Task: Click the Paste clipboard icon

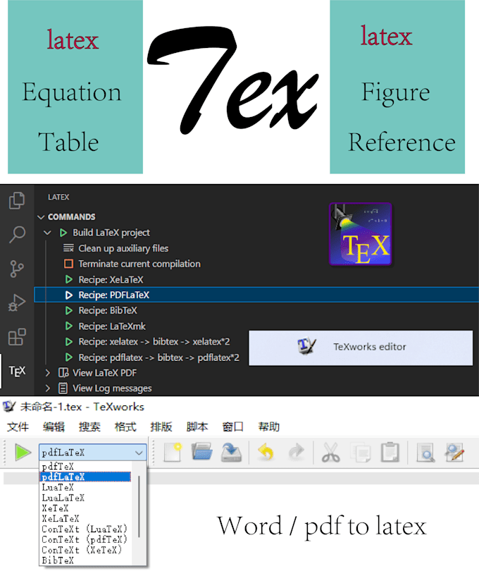Action: coord(389,453)
